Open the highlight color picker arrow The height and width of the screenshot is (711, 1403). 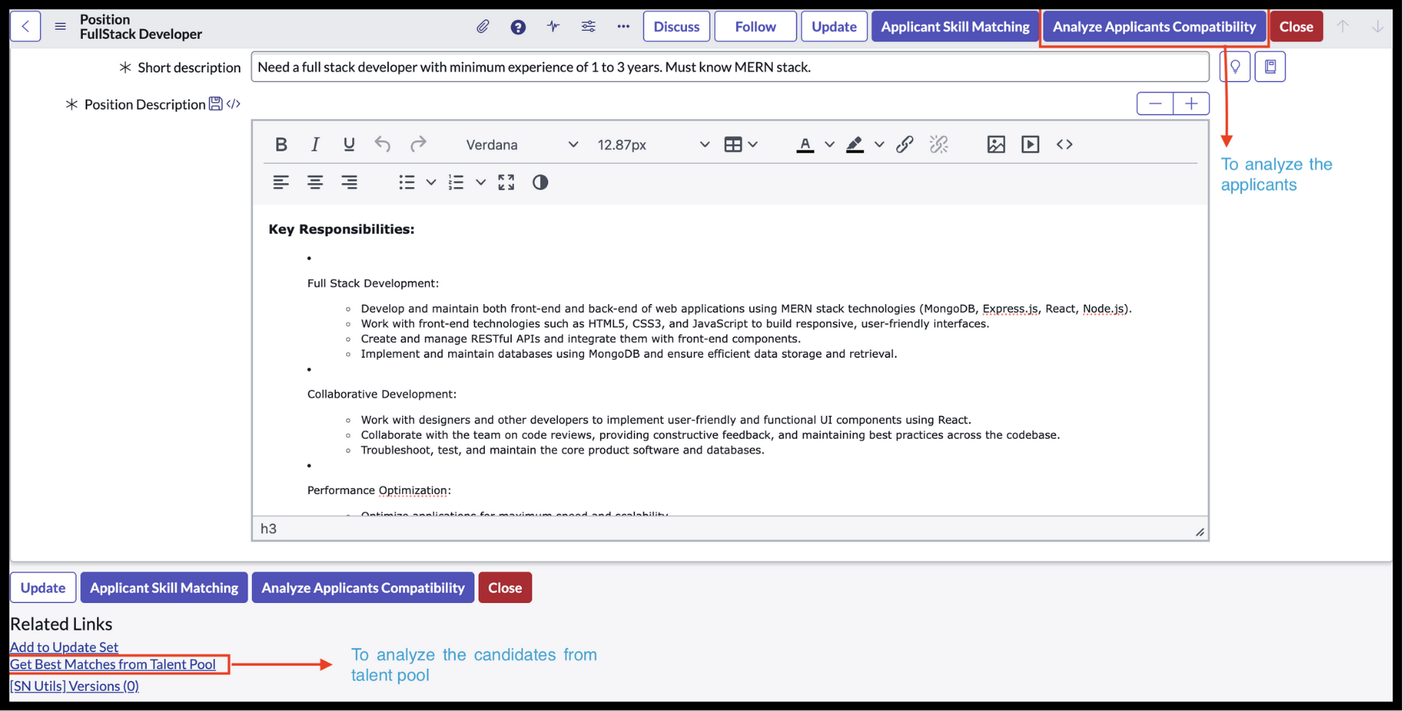[879, 145]
